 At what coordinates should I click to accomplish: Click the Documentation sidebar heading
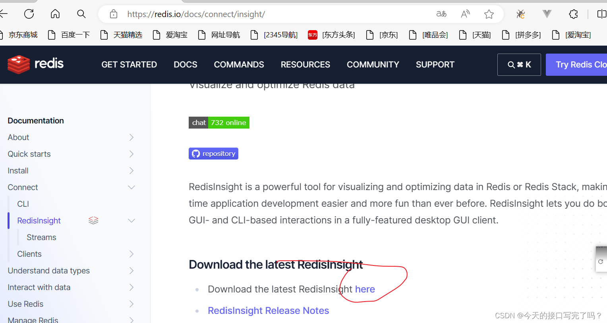pos(36,121)
